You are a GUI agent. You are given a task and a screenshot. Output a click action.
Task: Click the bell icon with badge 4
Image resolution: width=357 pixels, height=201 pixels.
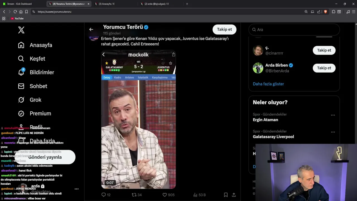[x=21, y=72]
